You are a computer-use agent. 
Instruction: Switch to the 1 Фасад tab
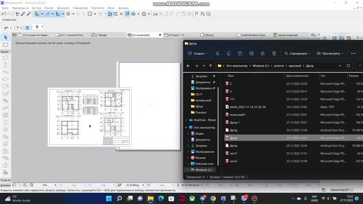tap(99, 35)
